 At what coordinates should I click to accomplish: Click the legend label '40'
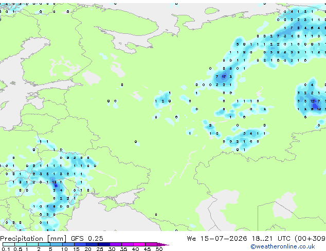pyautogui.click(x=136, y=249)
